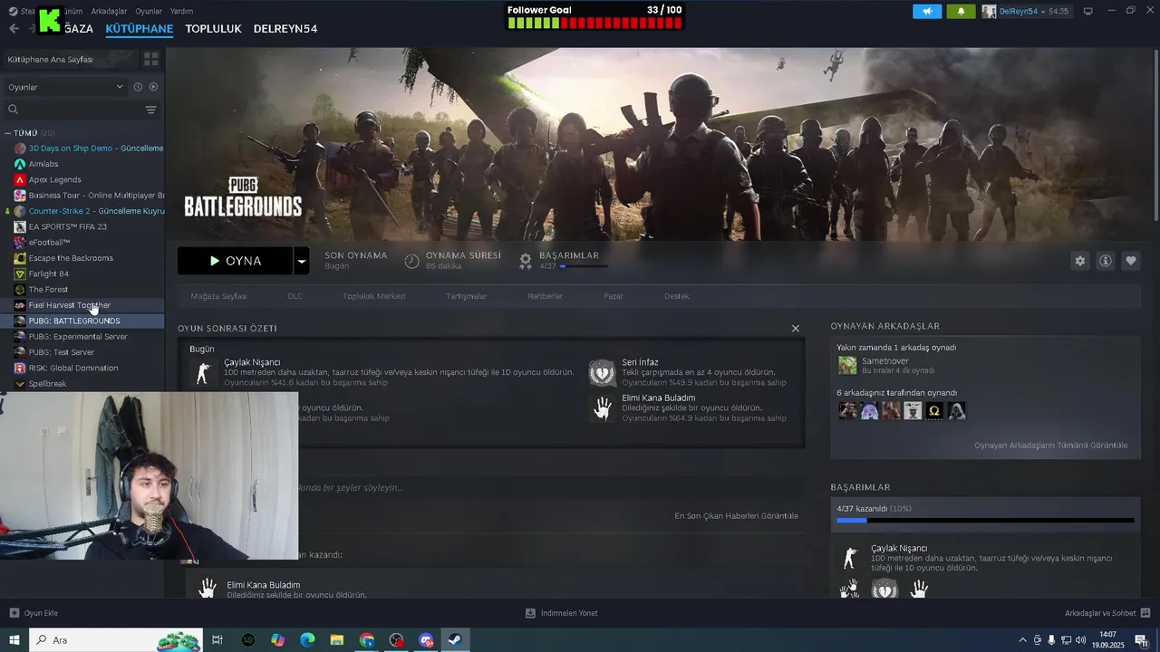
Task: Open the DELREYN54 profile tab
Action: [285, 29]
